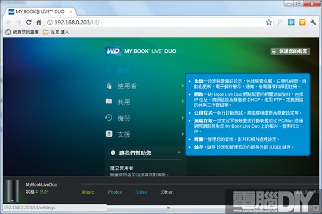Open the 支援 menu item
This screenshot has height=214, width=322.
coord(144,134)
